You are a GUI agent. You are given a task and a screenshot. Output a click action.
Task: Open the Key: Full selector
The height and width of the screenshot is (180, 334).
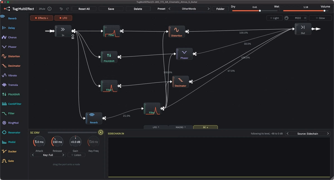point(48,155)
